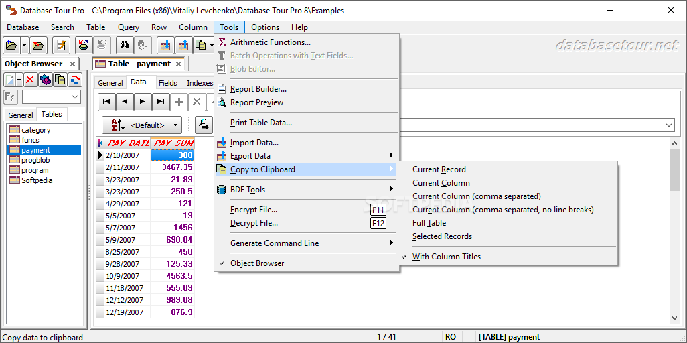Click the magnifier go-to-record icon

point(204,125)
